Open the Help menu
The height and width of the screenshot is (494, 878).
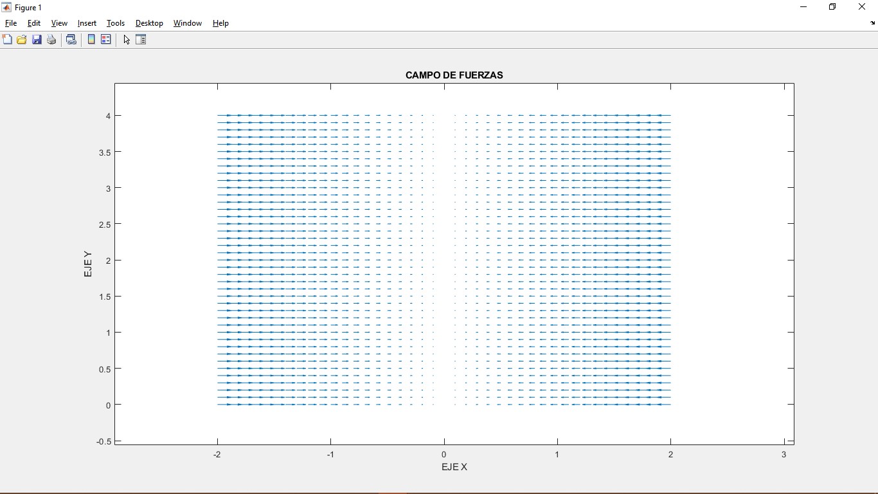pyautogui.click(x=220, y=23)
